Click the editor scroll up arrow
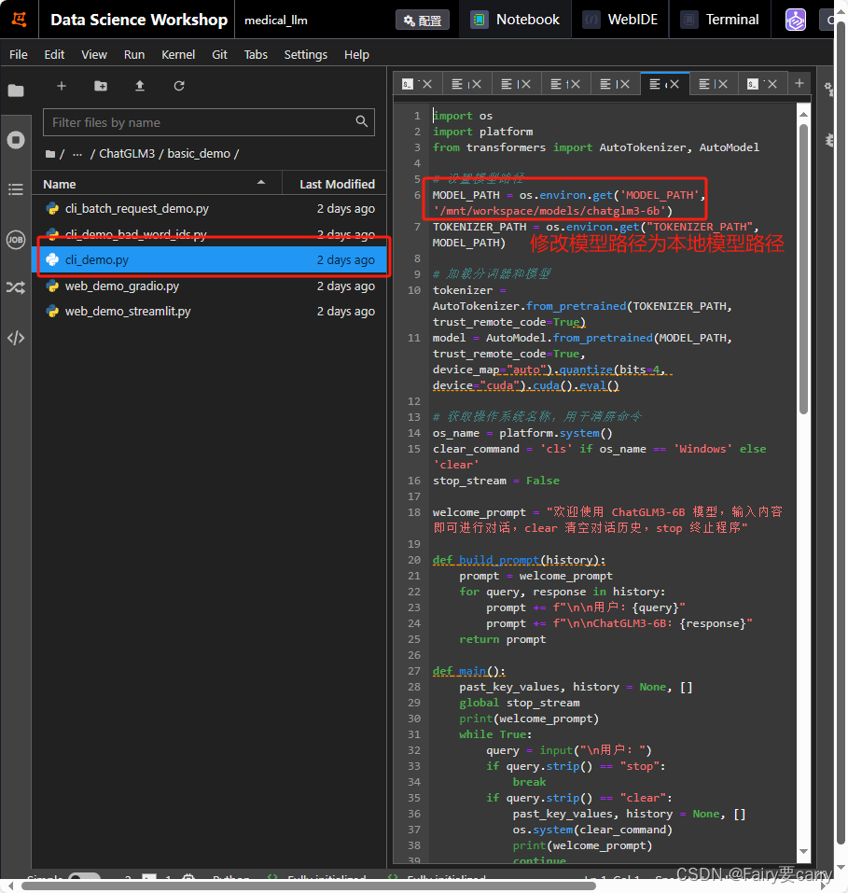 (803, 115)
